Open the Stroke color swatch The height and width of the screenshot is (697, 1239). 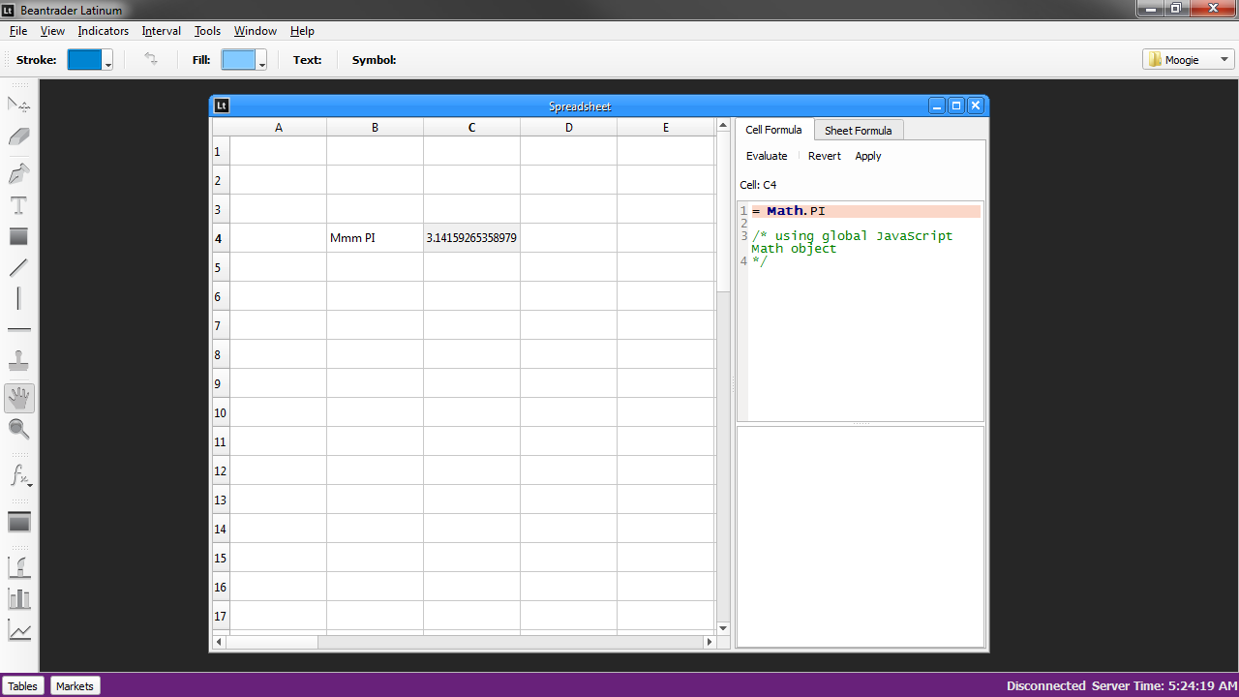84,59
